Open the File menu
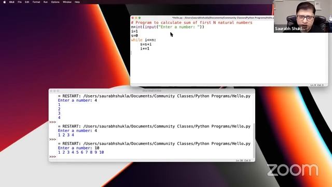Image resolution: width=332 pixels, height=187 pixels. (20, 2)
